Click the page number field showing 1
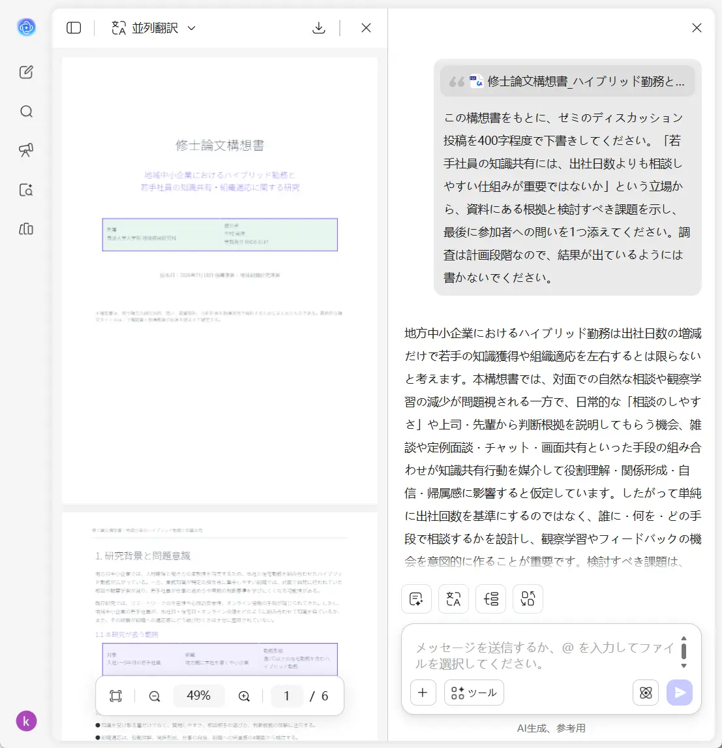Image resolution: width=722 pixels, height=748 pixels. [x=287, y=696]
